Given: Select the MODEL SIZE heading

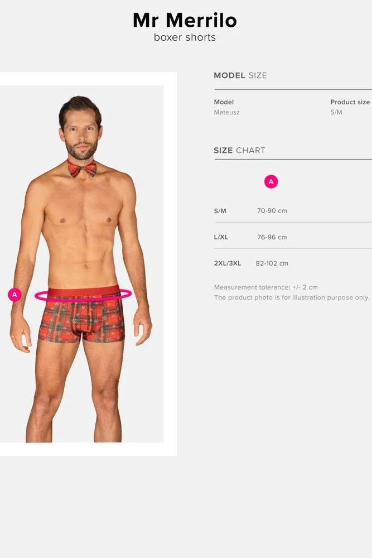Looking at the screenshot, I should tap(240, 75).
